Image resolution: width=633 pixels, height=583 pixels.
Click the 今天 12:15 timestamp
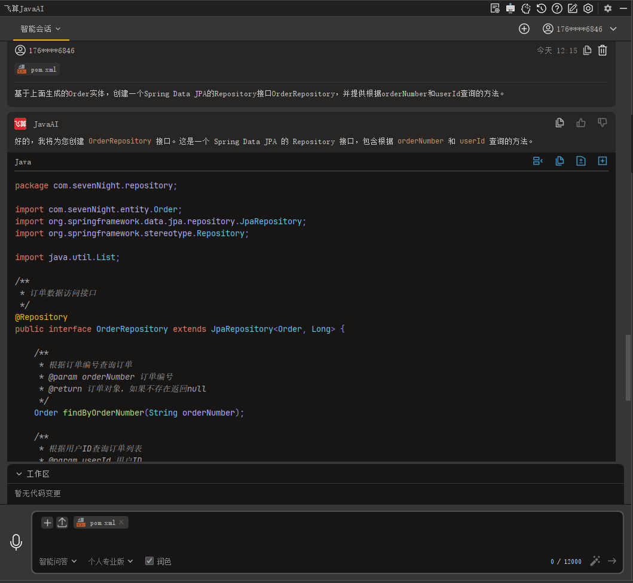point(557,50)
